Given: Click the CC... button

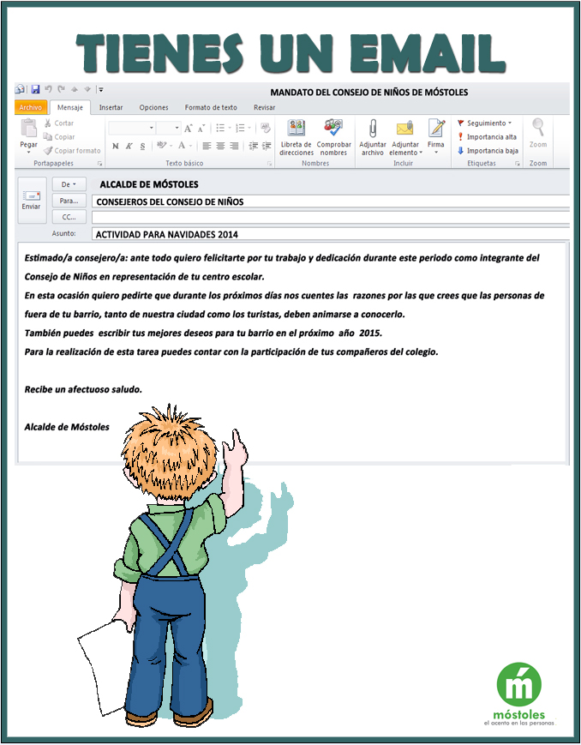Looking at the screenshot, I should pos(69,216).
